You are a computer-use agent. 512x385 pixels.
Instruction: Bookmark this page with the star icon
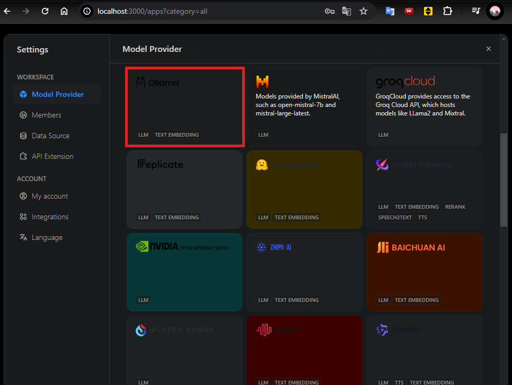pos(364,12)
